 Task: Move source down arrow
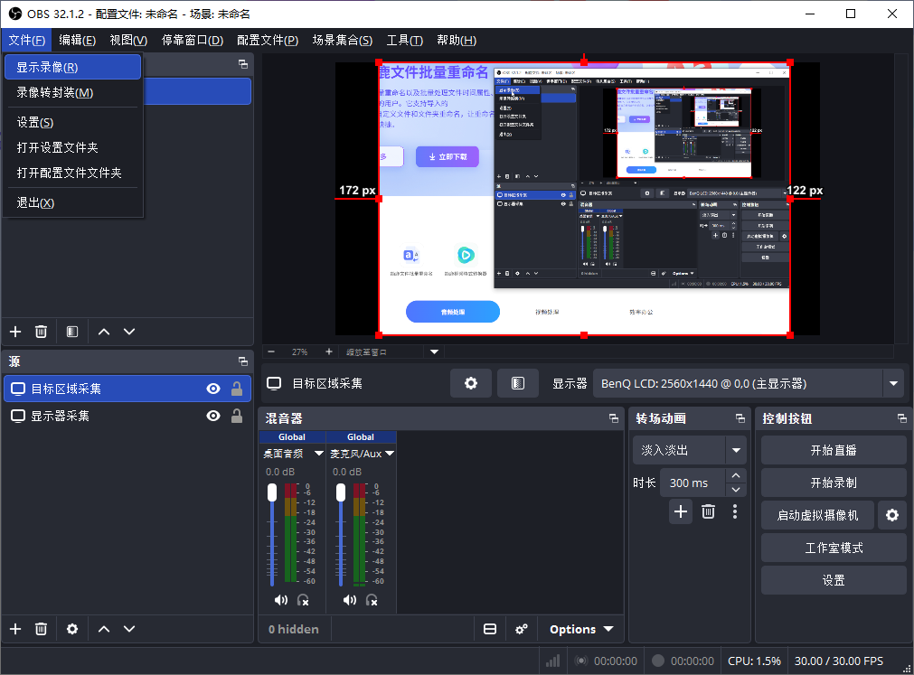(x=129, y=629)
